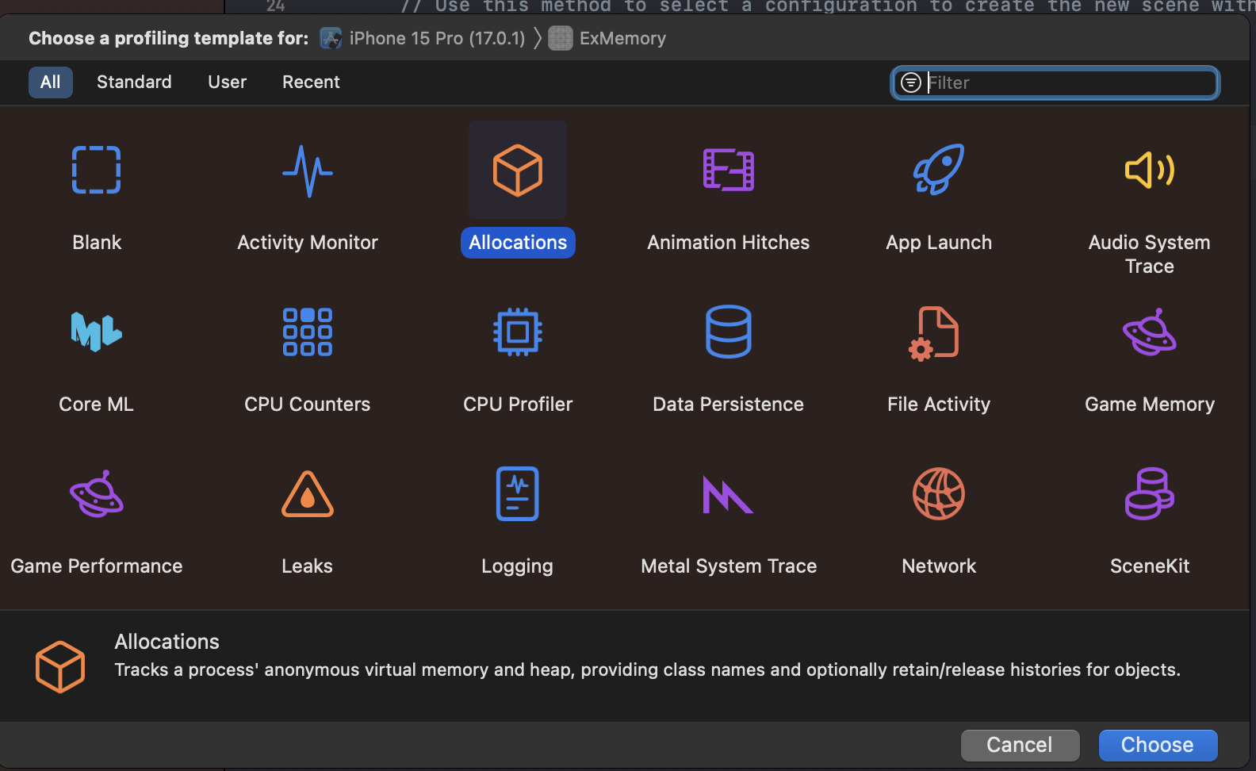Select the Core ML template icon
The width and height of the screenshot is (1256, 771).
click(97, 332)
